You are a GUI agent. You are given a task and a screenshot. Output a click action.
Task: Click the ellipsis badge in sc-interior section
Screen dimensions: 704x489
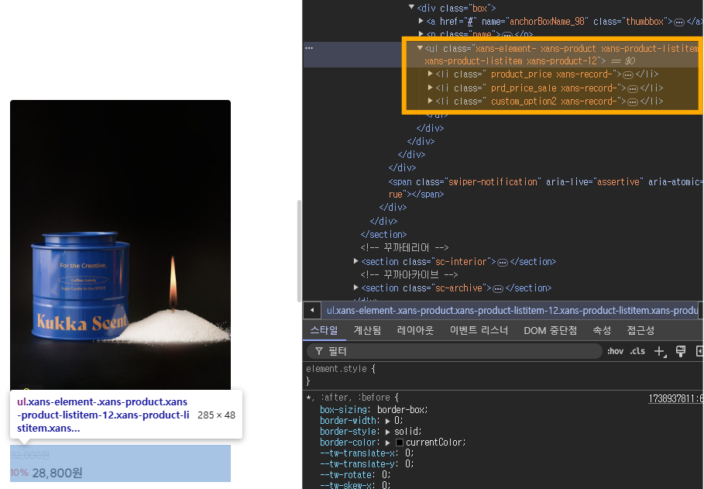[x=503, y=263]
